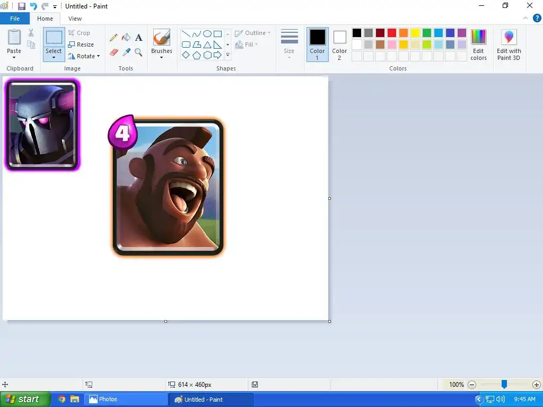Select the Fill with color bucket tool
The width and height of the screenshot is (543, 407).
(x=126, y=38)
